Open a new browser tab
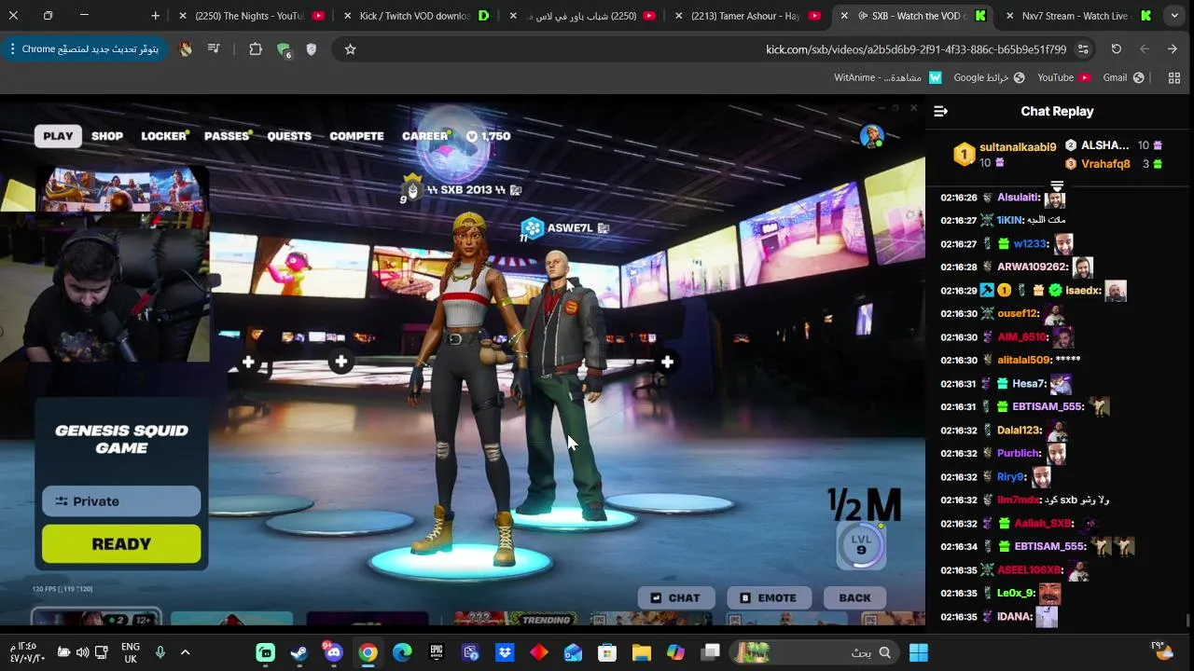 click(155, 16)
